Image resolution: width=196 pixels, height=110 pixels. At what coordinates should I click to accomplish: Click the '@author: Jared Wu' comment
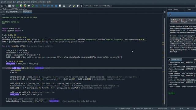click(10, 22)
